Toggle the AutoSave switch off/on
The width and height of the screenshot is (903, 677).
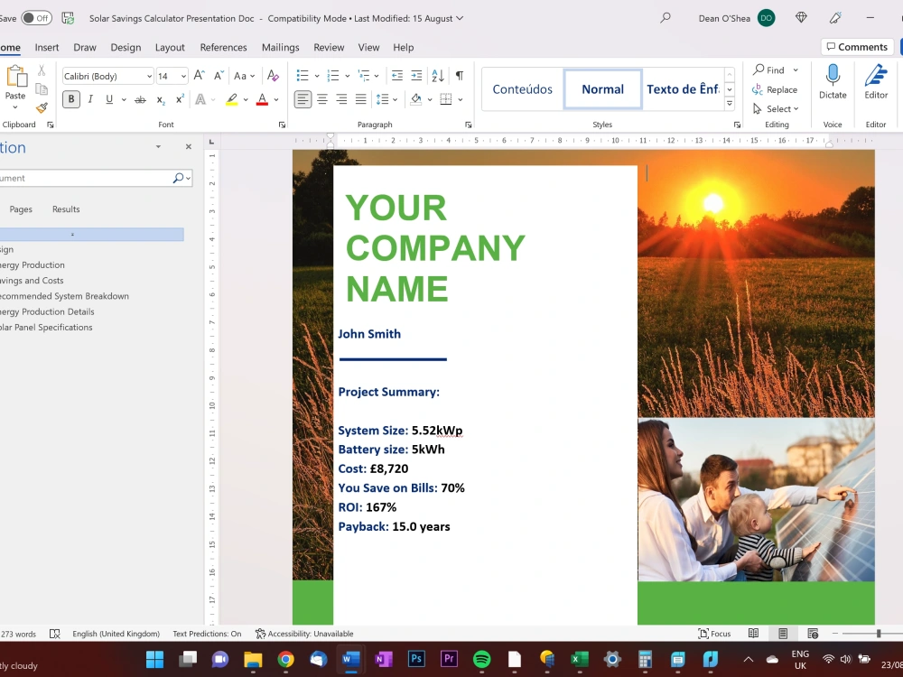(36, 18)
